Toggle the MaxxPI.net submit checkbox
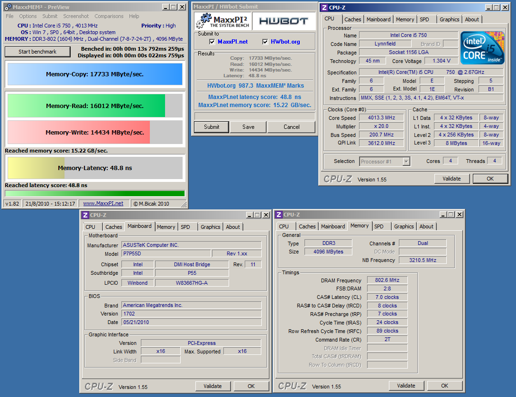 [x=212, y=42]
